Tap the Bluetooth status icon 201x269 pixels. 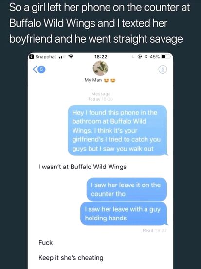146,57
